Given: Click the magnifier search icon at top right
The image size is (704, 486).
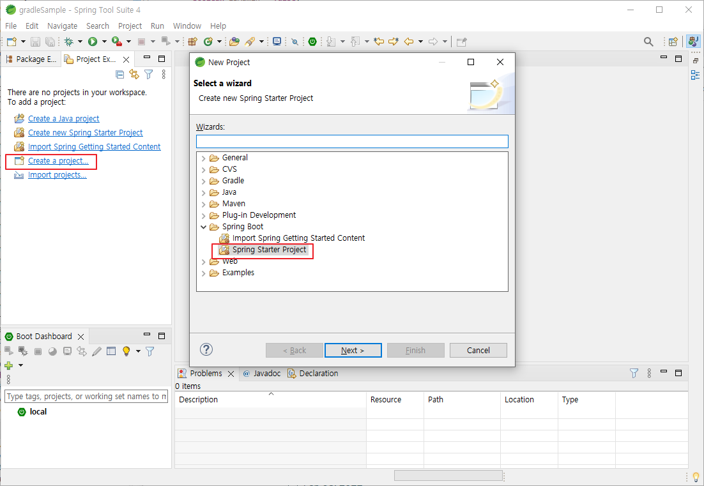Looking at the screenshot, I should [648, 42].
